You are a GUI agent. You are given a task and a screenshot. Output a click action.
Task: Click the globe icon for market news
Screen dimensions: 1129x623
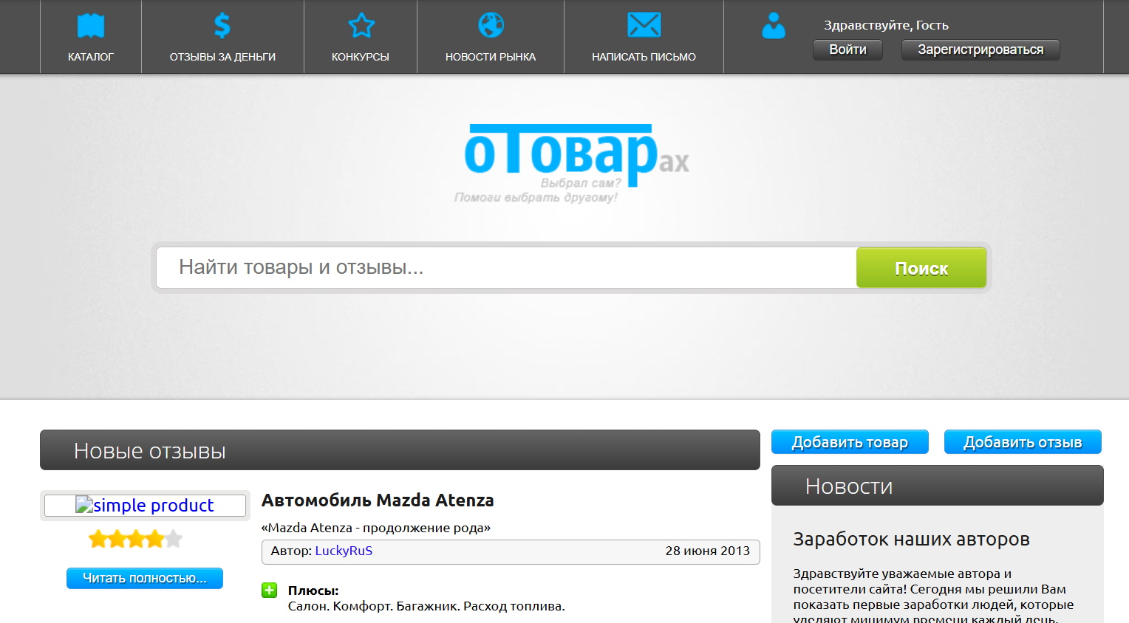[491, 25]
